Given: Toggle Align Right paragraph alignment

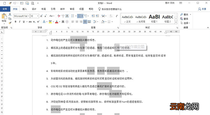Looking at the screenshot, I should [x=81, y=22].
